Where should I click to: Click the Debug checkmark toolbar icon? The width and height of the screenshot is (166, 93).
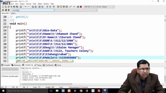pyautogui.click(x=70, y=7)
